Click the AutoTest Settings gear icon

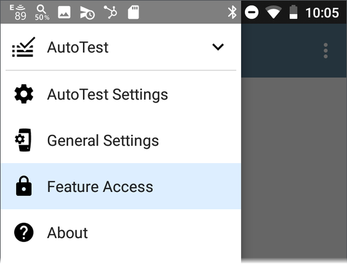pos(23,94)
